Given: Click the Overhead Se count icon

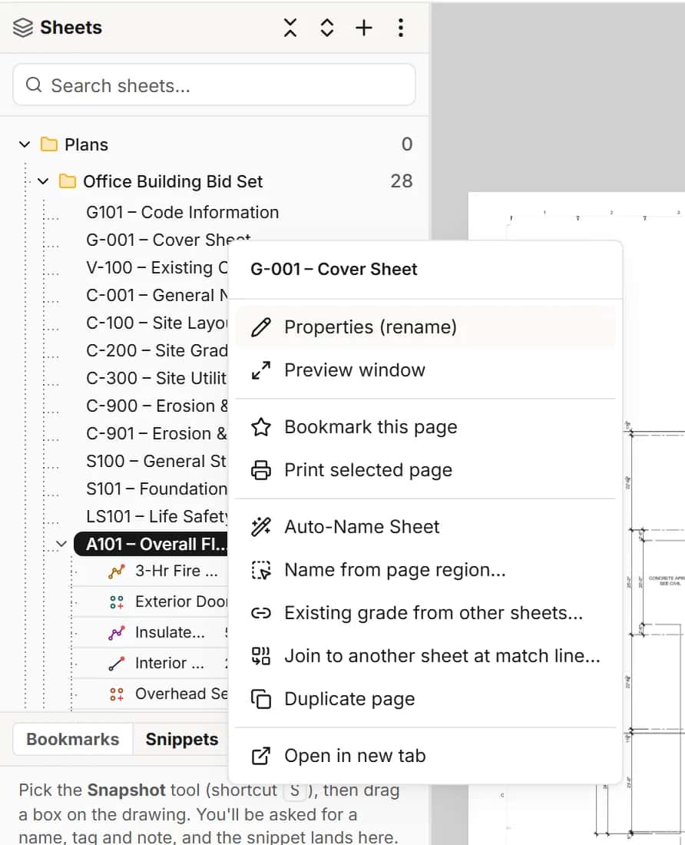Looking at the screenshot, I should [x=116, y=694].
